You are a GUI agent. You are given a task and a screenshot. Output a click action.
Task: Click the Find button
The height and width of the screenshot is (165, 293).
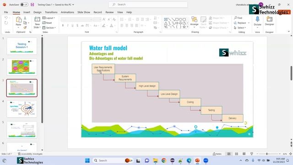[238, 18]
